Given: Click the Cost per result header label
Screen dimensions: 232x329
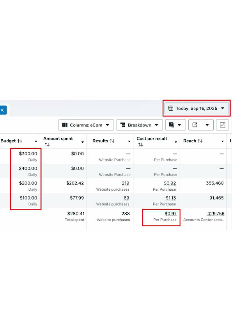Looking at the screenshot, I should 152,139.
